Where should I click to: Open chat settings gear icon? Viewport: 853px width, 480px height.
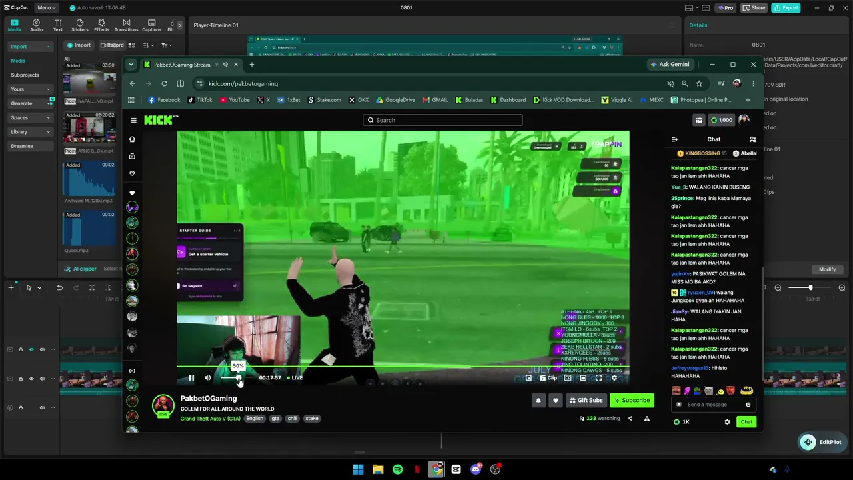pos(727,422)
